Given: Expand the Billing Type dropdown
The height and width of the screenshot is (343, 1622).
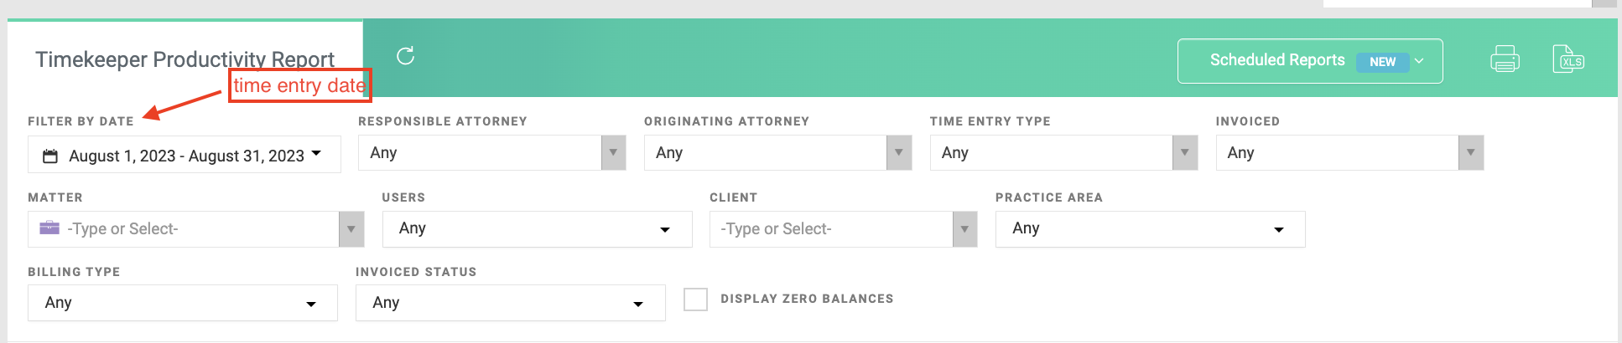Looking at the screenshot, I should [x=183, y=303].
